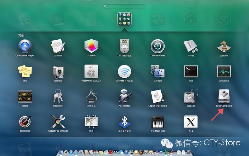Open Time Machine
249x156 pixels.
pos(157,46)
